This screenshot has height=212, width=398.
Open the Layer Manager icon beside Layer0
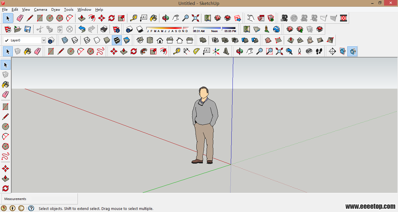pyautogui.click(x=52, y=40)
